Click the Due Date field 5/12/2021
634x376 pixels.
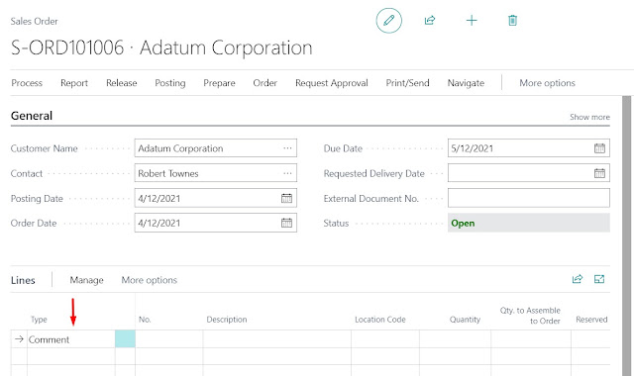(x=528, y=148)
